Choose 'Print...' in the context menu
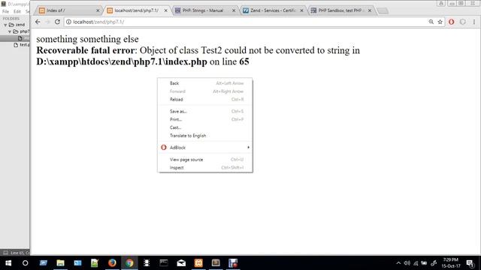This screenshot has width=481, height=270. (205, 119)
